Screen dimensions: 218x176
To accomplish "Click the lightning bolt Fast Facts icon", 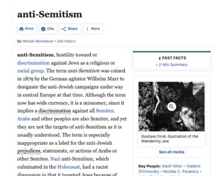I will click(x=160, y=58).
